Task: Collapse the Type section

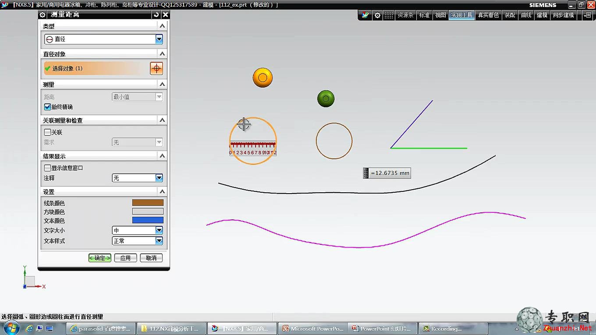Action: (162, 26)
